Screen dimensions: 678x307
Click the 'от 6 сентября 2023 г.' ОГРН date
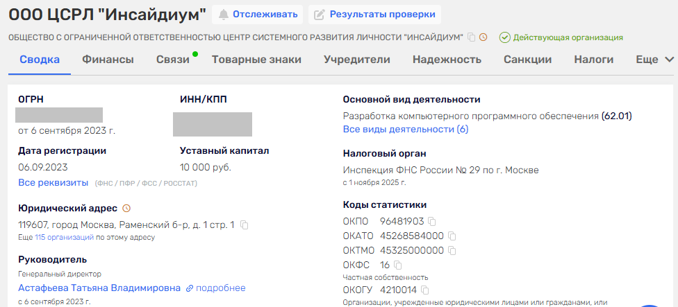[67, 131]
